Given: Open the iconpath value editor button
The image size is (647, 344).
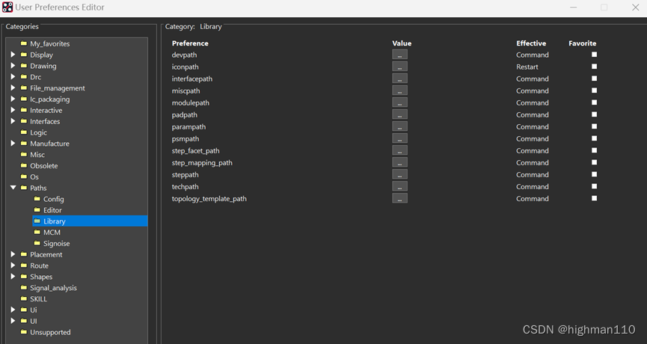Looking at the screenshot, I should coord(399,67).
